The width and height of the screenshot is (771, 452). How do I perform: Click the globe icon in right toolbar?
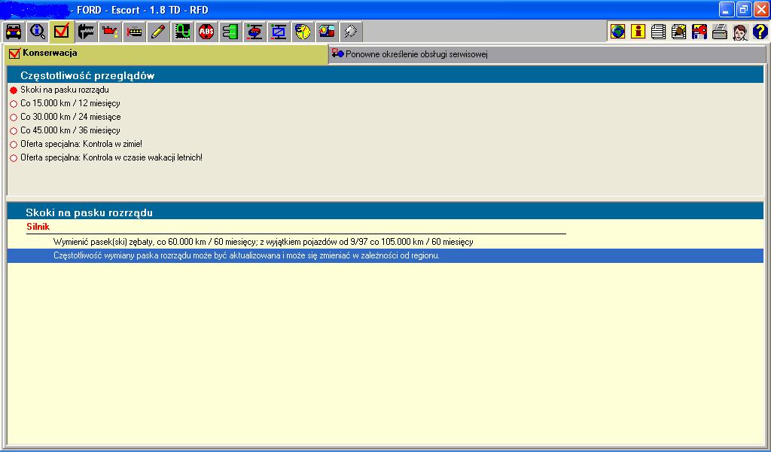point(617,32)
